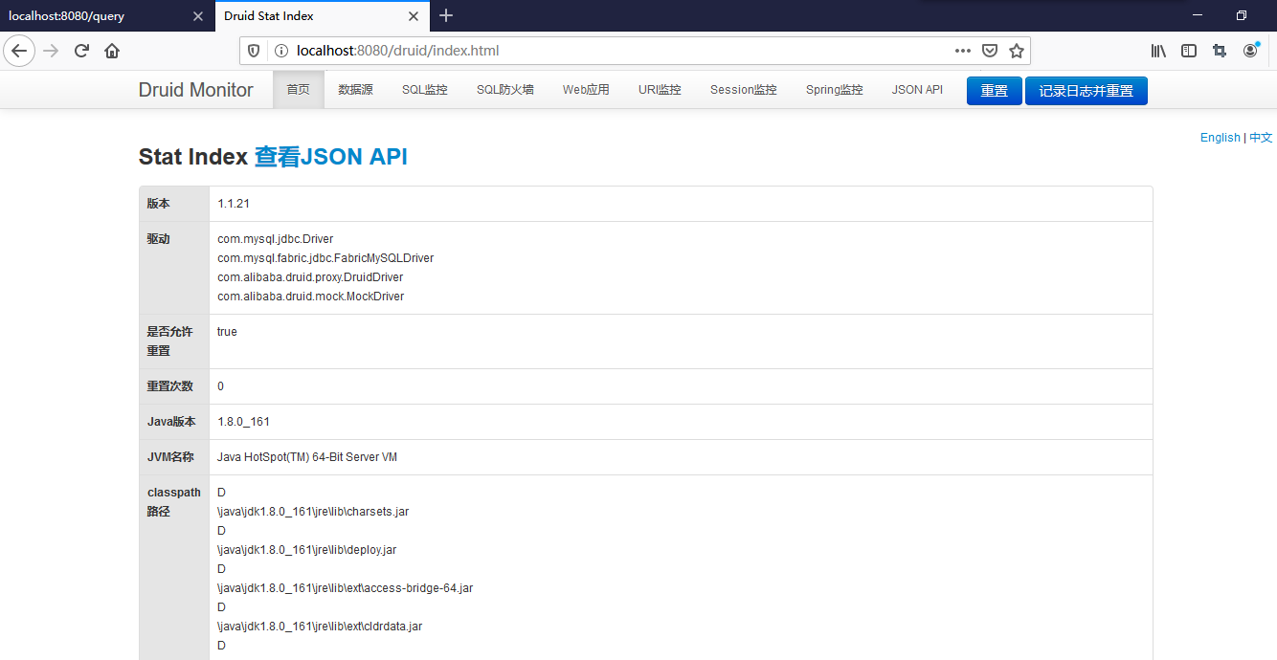
Task: Go back with the browser back arrow
Action: tap(19, 51)
